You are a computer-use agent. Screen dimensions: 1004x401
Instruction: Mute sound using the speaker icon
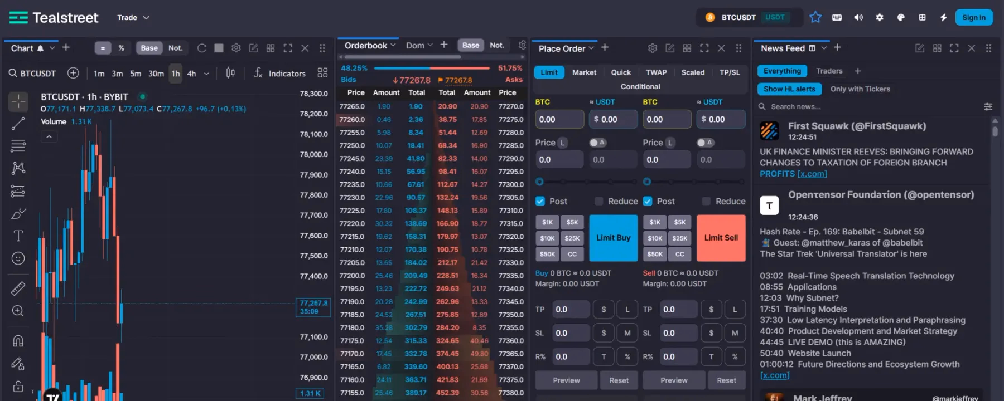click(x=858, y=17)
